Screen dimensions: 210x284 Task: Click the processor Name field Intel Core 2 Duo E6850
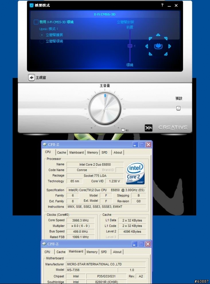click(95, 164)
